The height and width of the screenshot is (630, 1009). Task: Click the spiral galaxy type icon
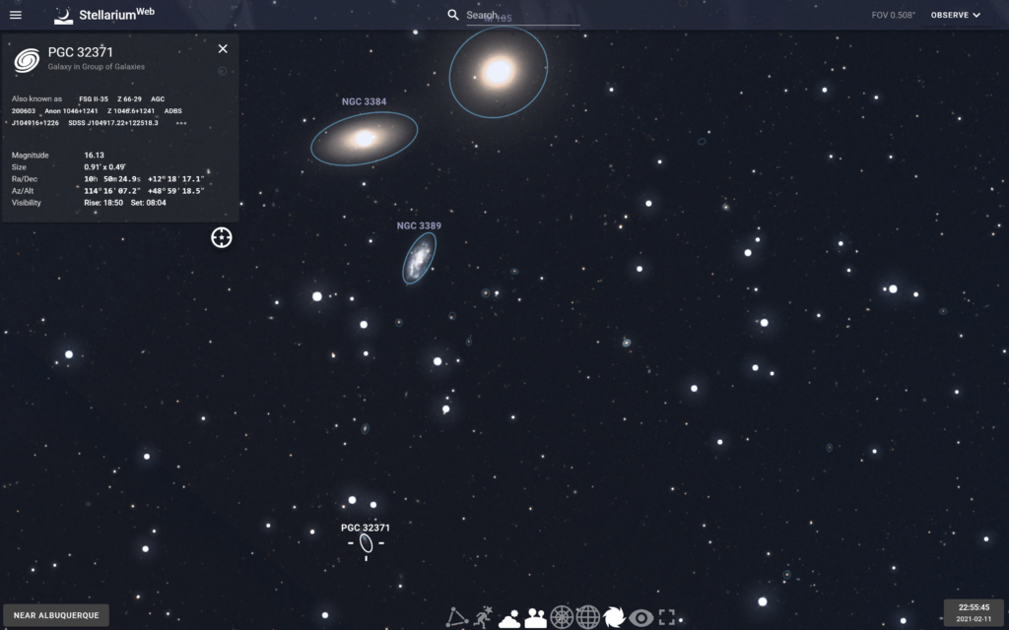(x=27, y=60)
